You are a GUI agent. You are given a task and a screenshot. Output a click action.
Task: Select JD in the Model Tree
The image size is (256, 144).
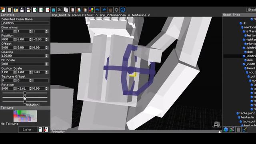coord(244,23)
